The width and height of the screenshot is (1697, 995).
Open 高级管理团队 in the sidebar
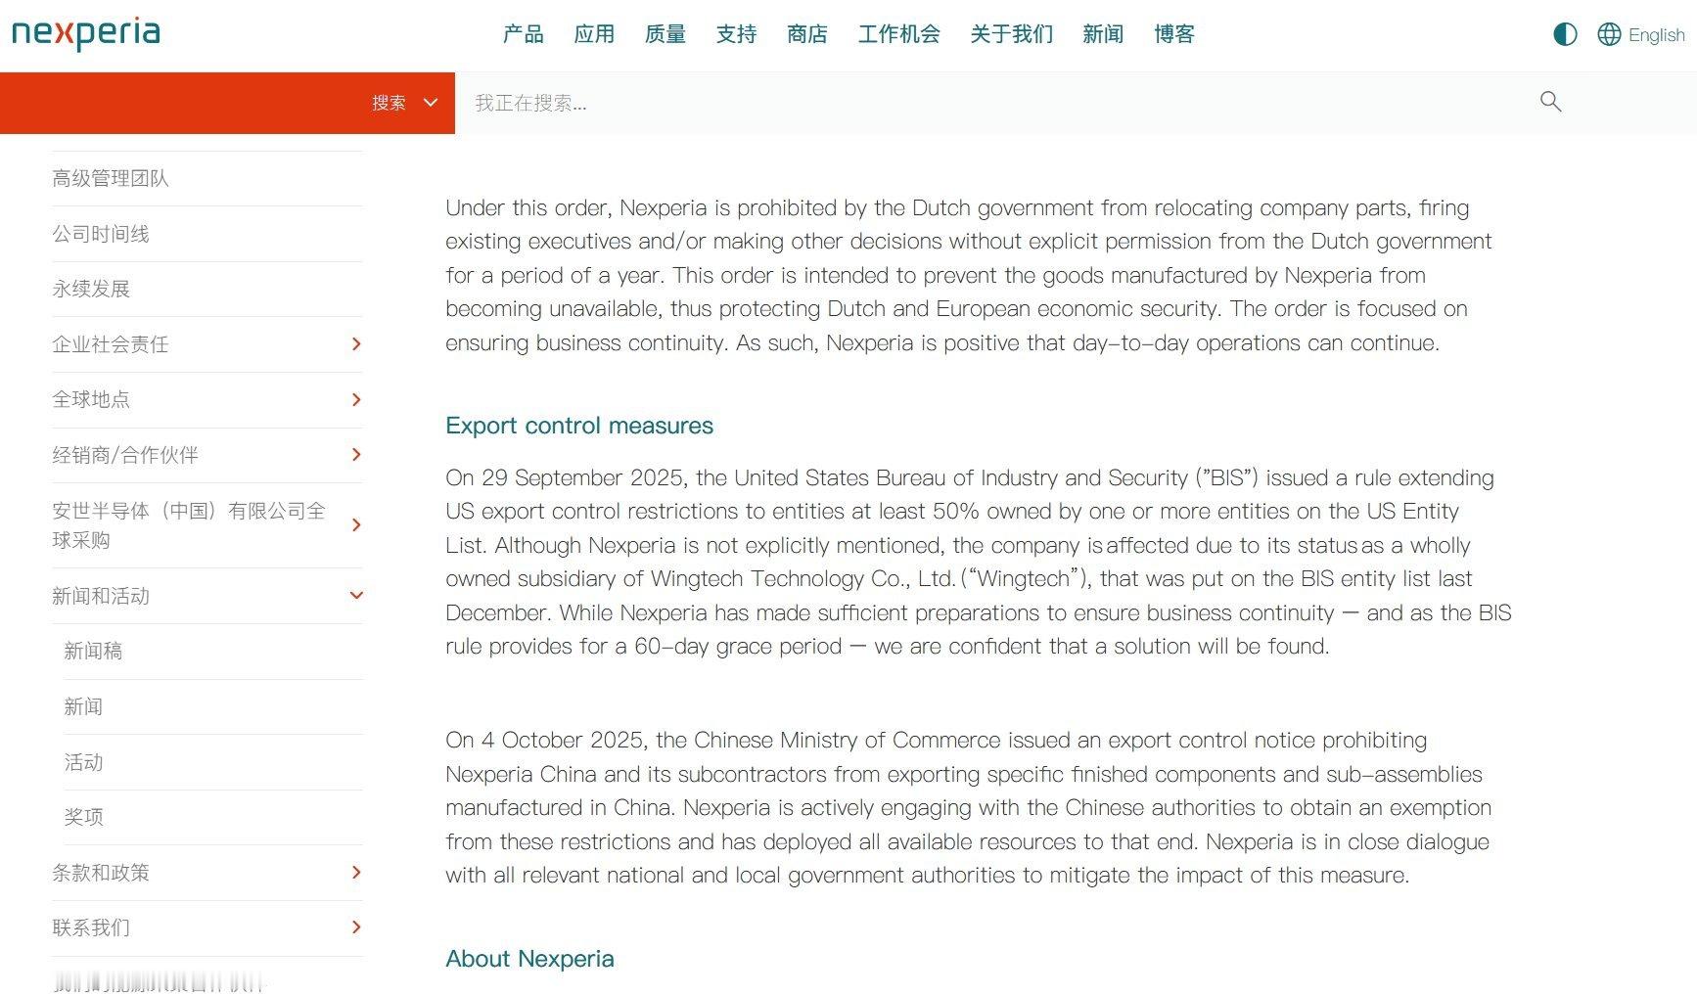(x=111, y=178)
